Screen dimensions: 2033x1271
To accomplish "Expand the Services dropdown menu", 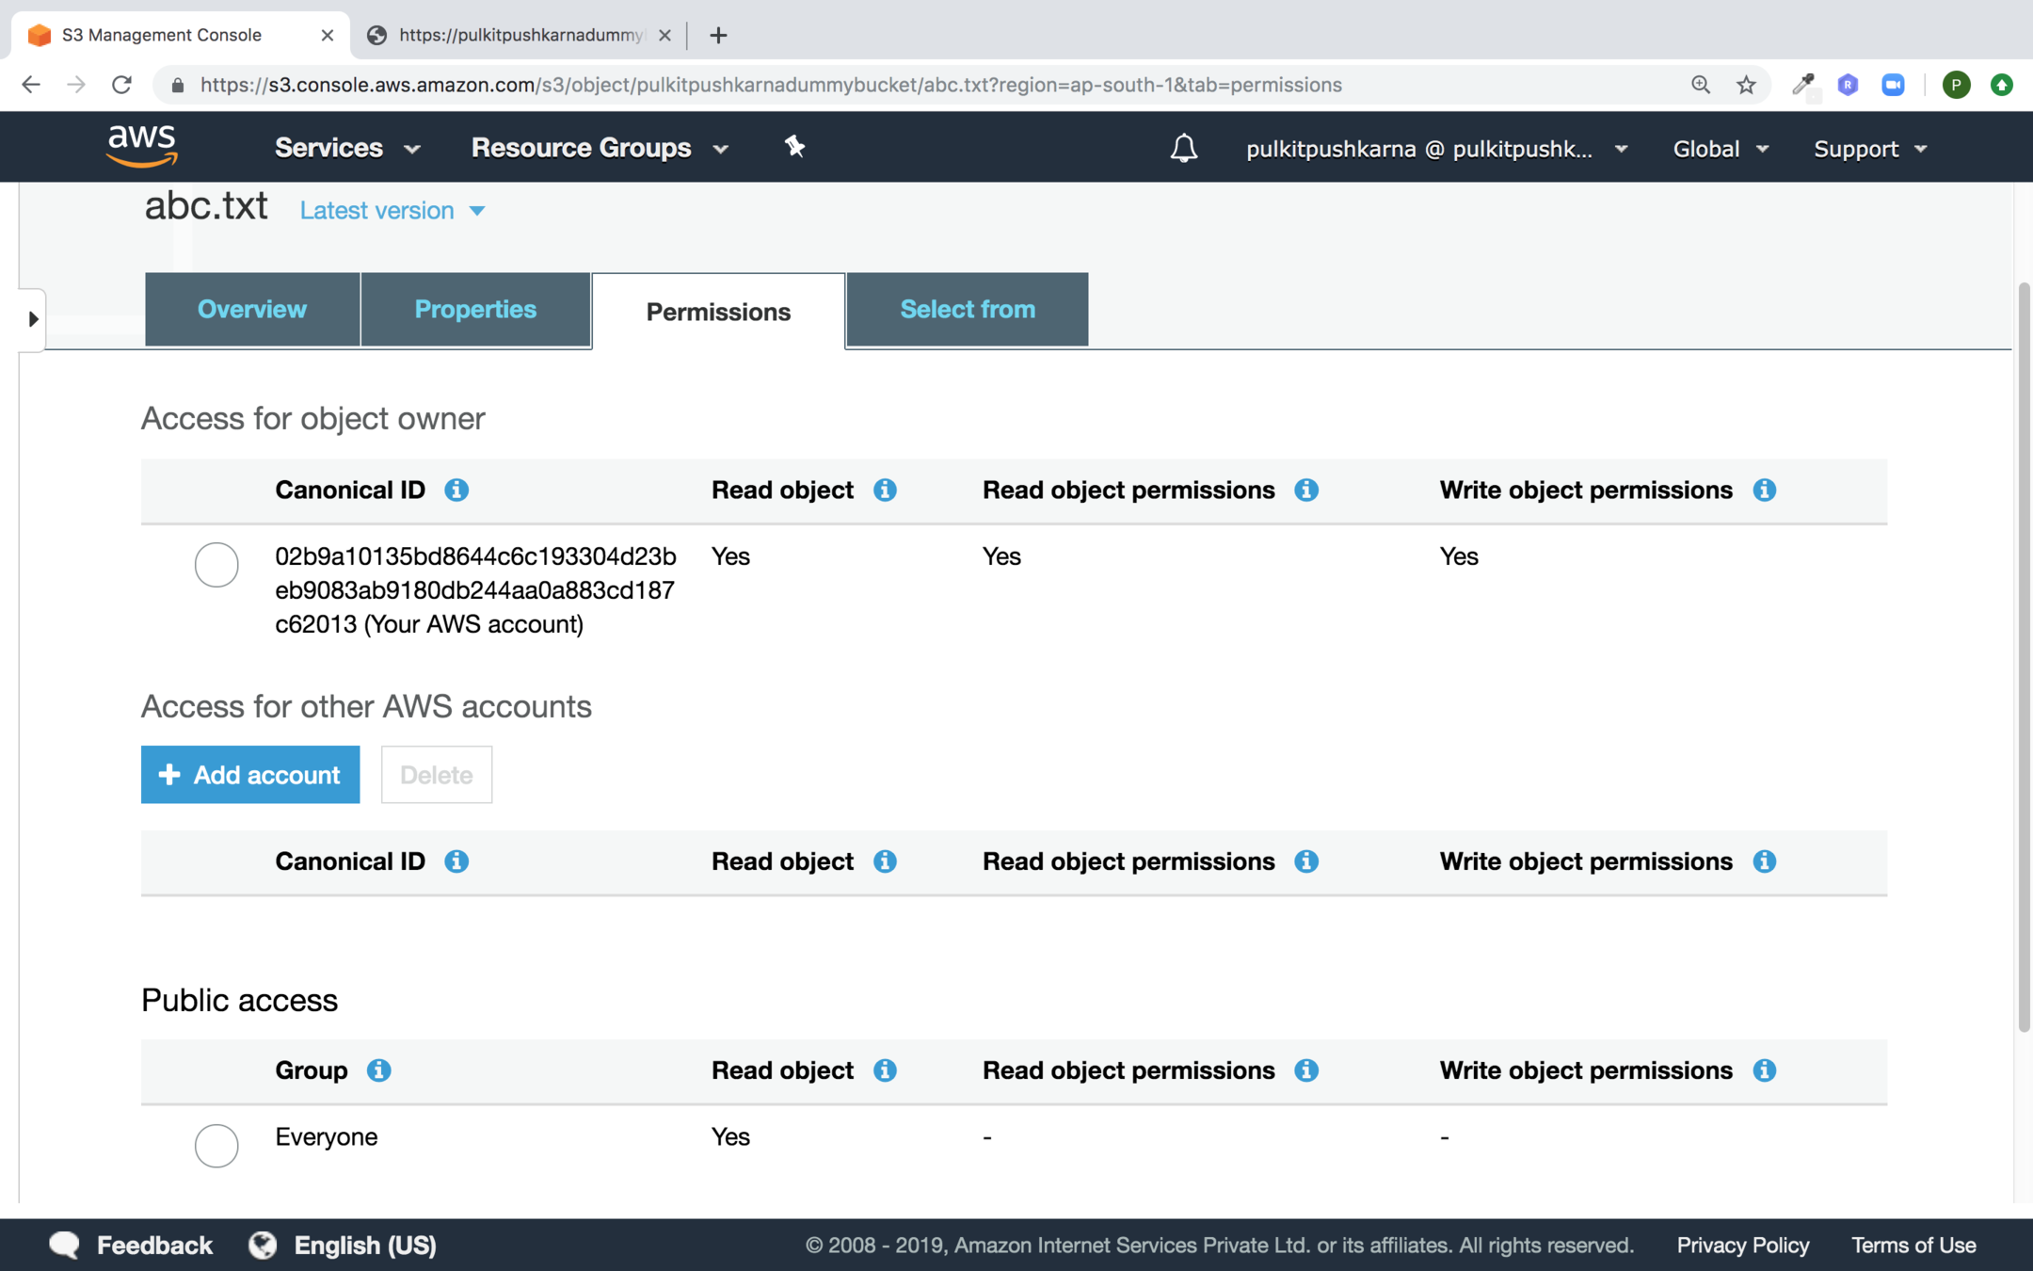I will pyautogui.click(x=346, y=148).
